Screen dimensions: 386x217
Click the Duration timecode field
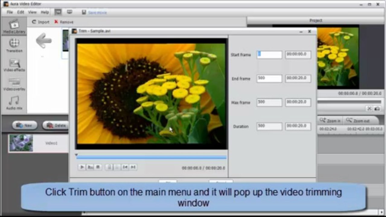pos(298,126)
